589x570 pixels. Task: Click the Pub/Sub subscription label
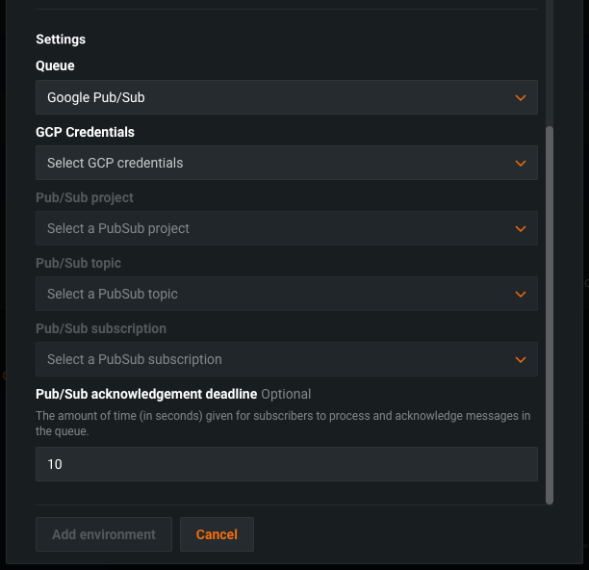pos(101,328)
